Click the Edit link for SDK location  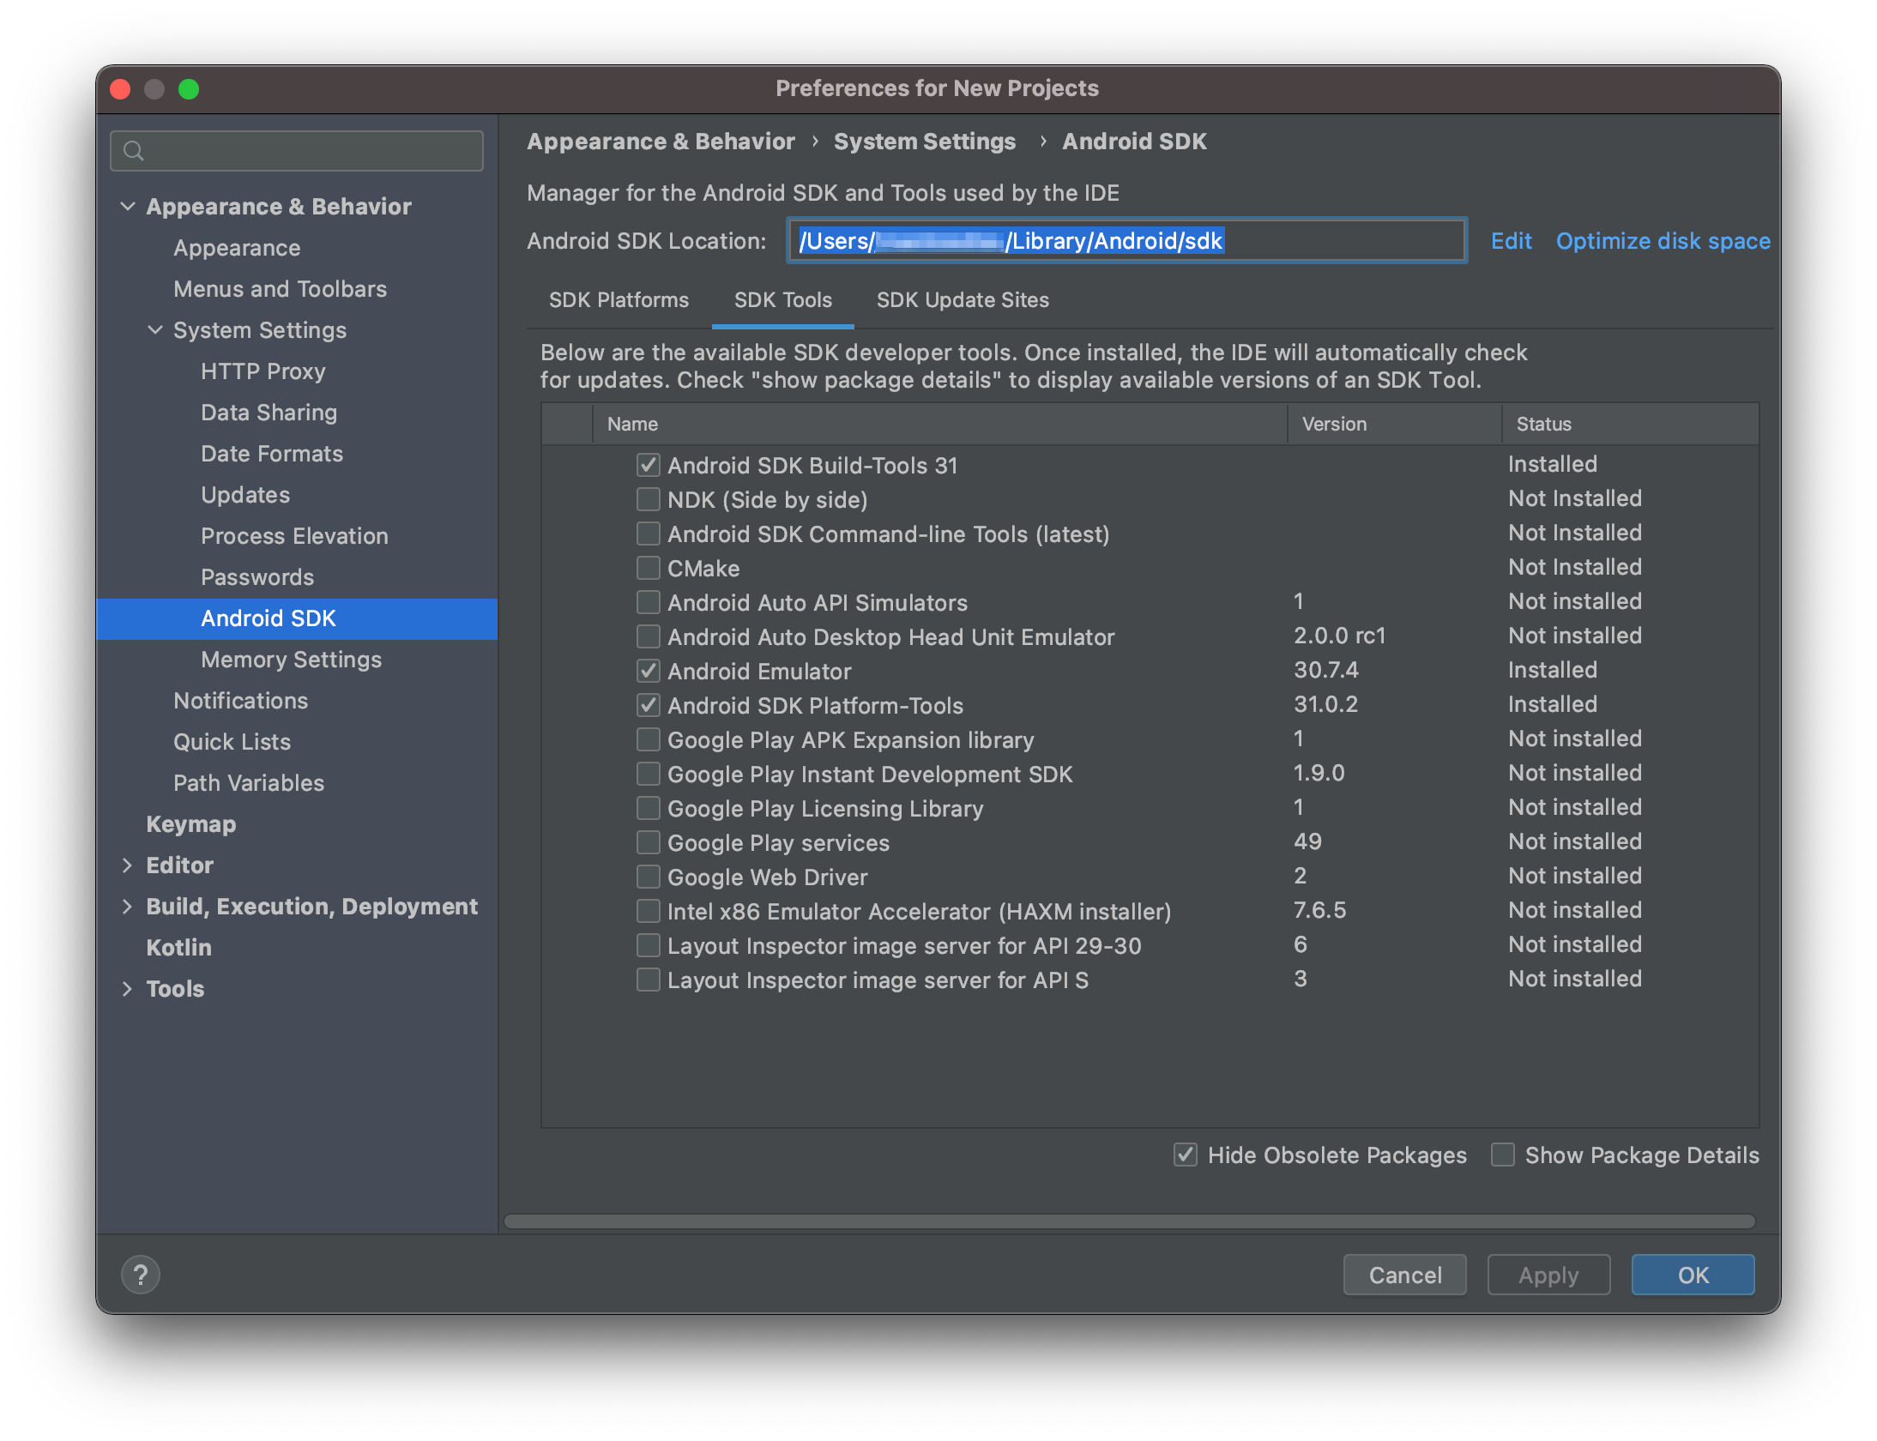tap(1511, 241)
